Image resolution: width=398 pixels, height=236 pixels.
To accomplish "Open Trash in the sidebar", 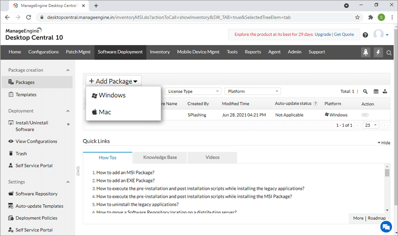I will click(x=21, y=154).
